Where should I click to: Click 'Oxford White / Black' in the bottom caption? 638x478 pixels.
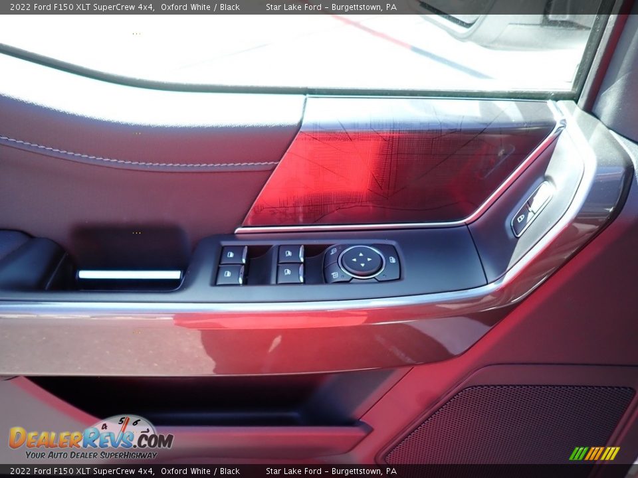(x=200, y=471)
